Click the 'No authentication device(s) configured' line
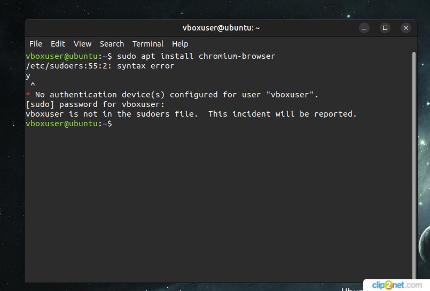The height and width of the screenshot is (291, 430). (172, 95)
